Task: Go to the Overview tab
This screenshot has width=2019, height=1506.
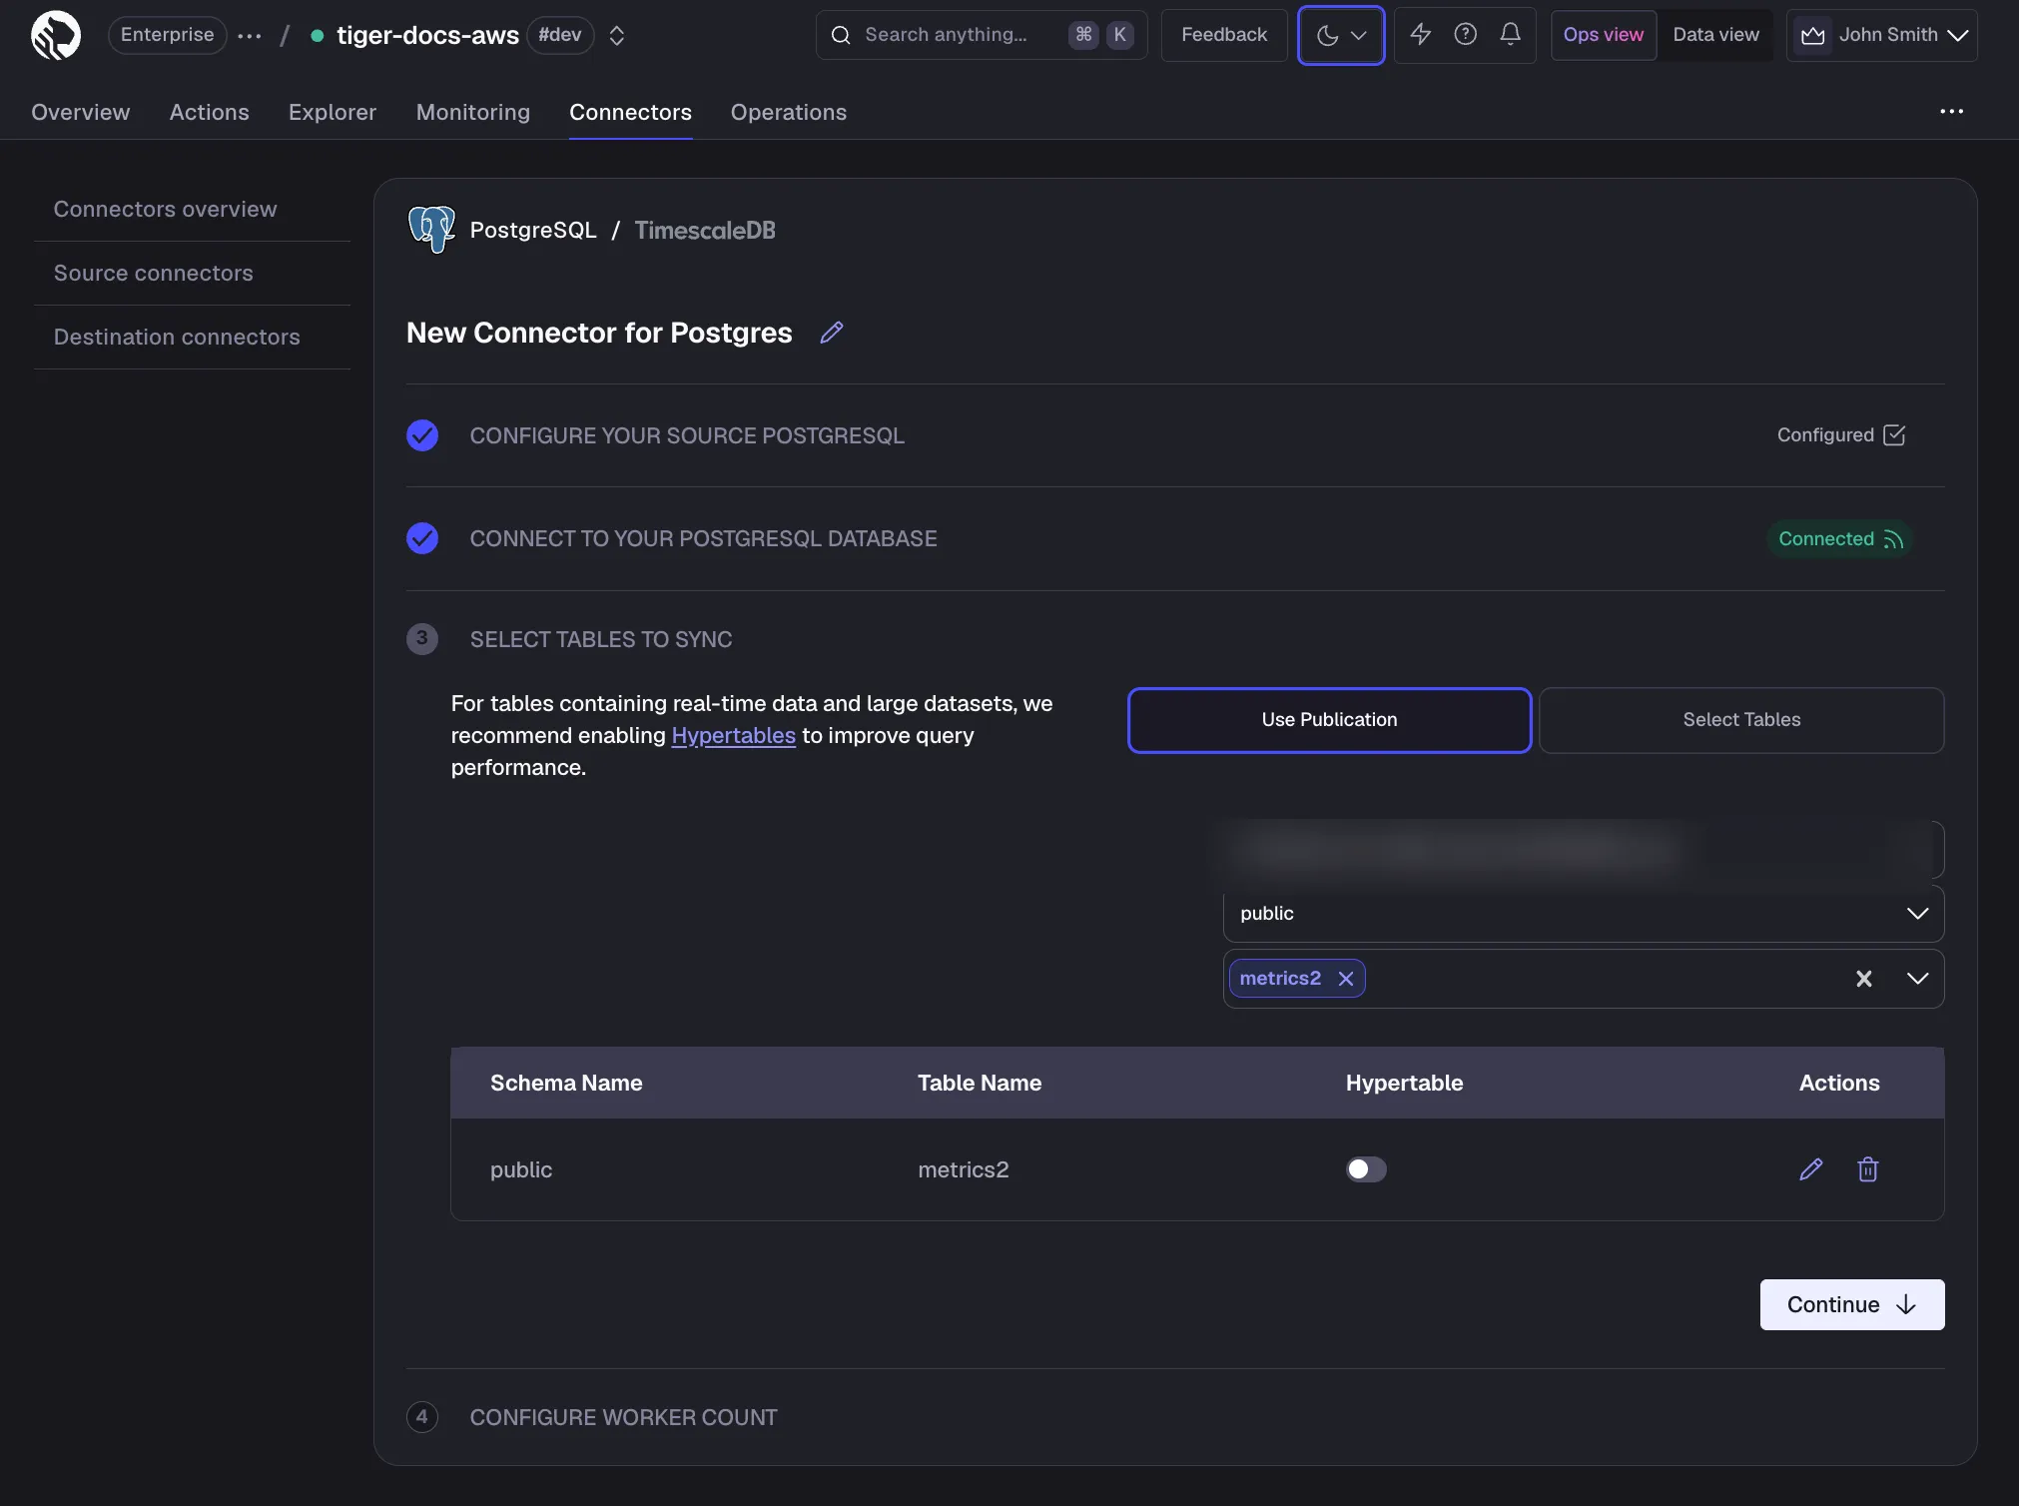Action: [81, 112]
